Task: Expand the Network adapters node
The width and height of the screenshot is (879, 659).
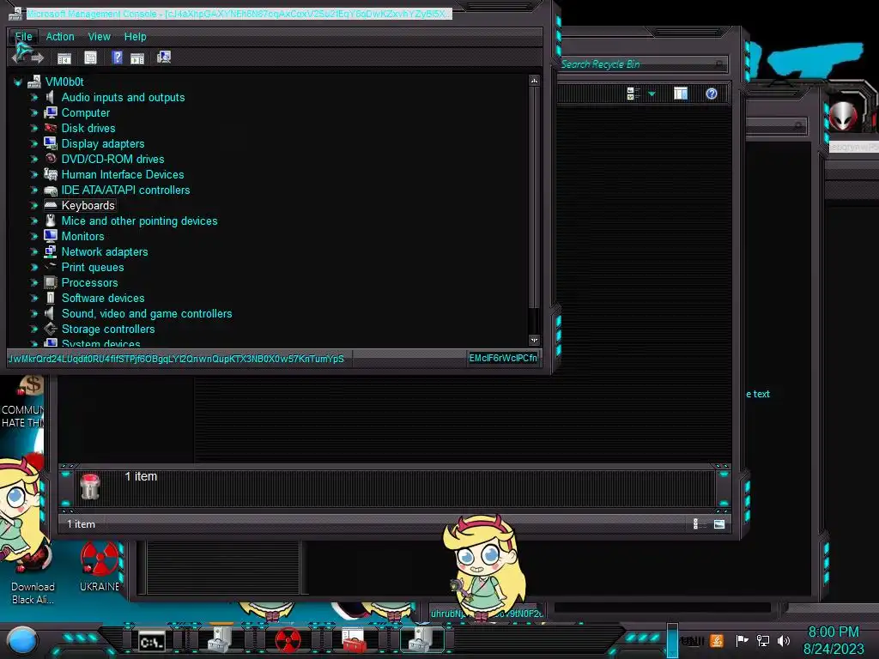Action: 33,251
